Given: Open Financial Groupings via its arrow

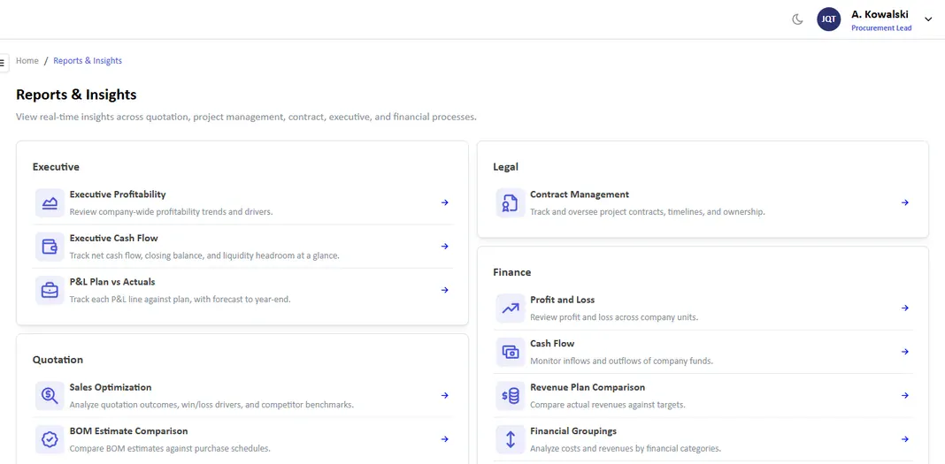Looking at the screenshot, I should point(905,439).
